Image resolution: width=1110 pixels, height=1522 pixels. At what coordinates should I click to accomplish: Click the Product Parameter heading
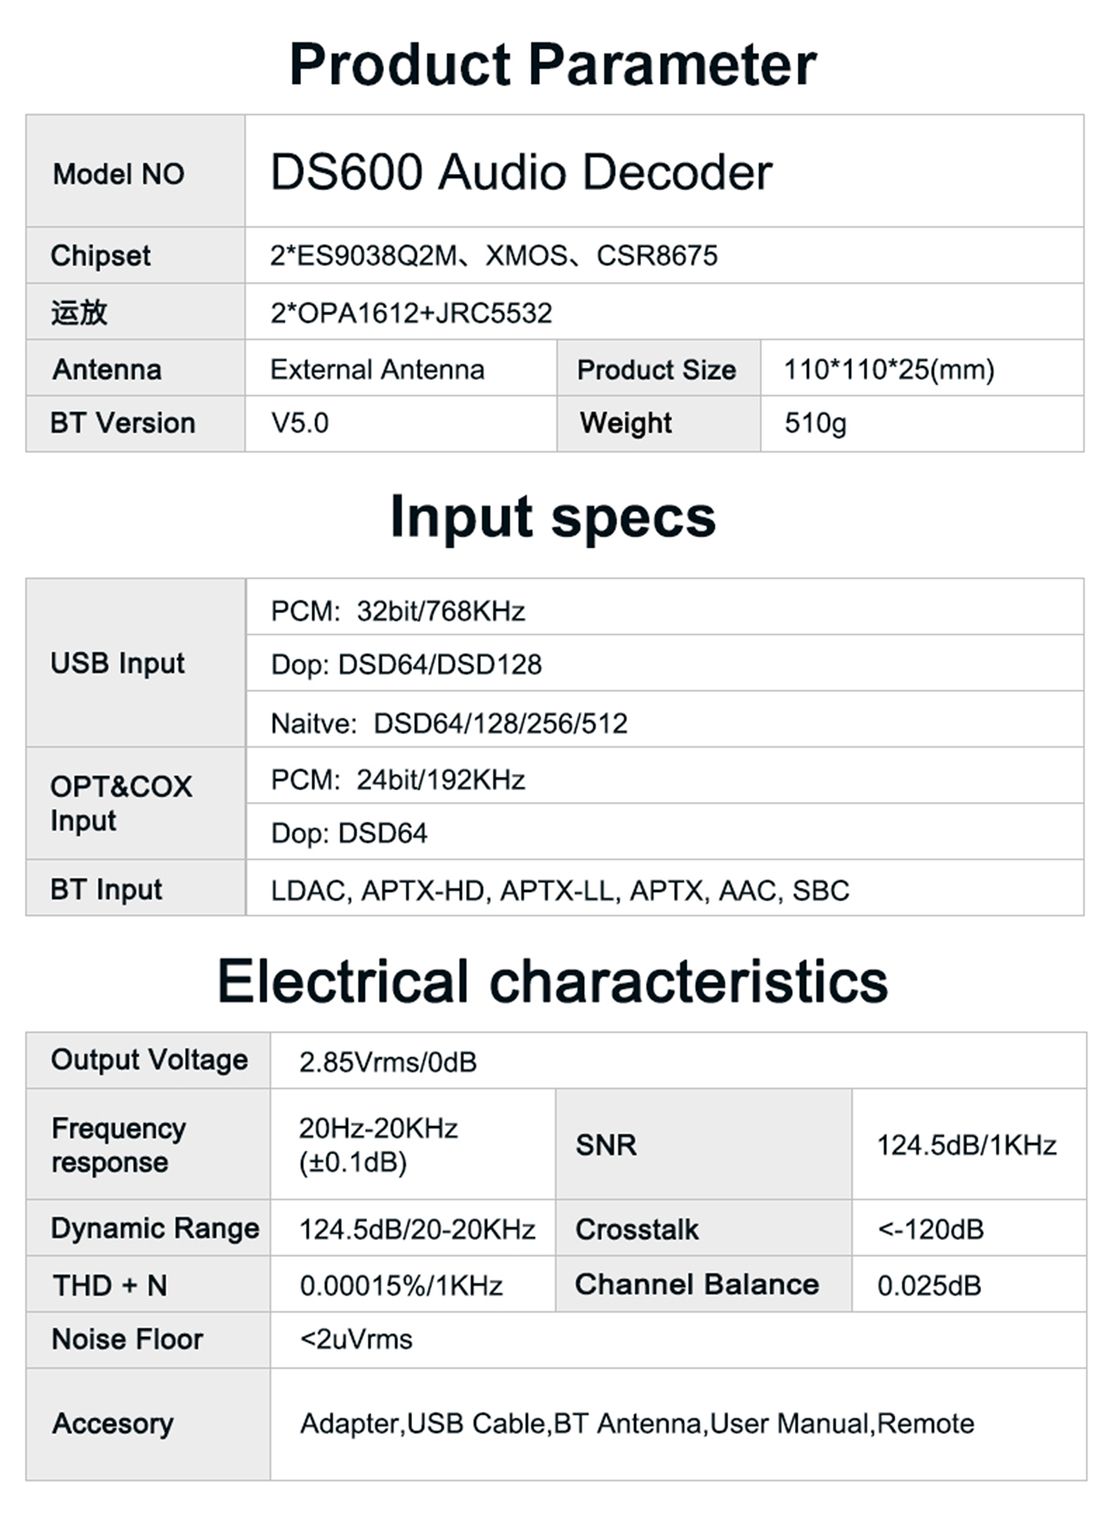coord(553,65)
